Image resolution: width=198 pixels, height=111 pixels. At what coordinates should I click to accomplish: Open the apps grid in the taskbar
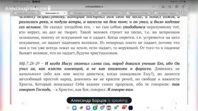(68, 108)
